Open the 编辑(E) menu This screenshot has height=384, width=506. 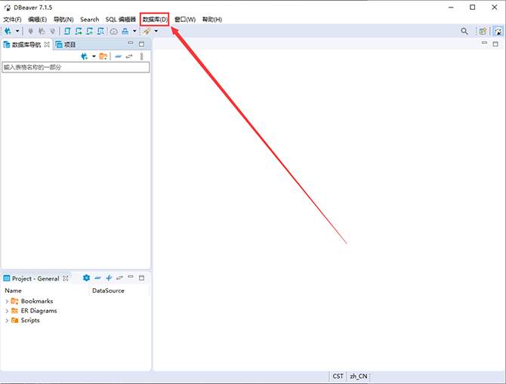pyautogui.click(x=38, y=20)
